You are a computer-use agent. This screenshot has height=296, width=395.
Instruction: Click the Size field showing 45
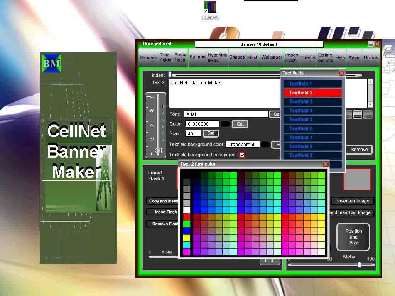(x=193, y=133)
